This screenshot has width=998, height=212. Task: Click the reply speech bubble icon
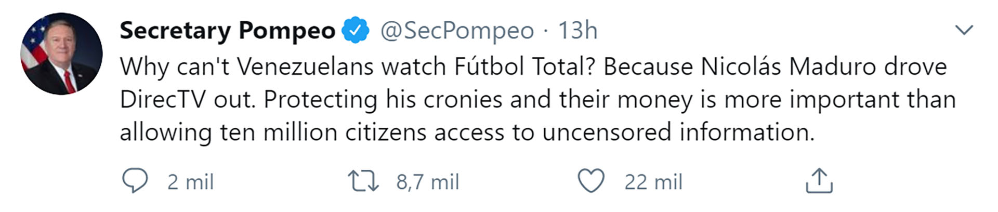[135, 181]
